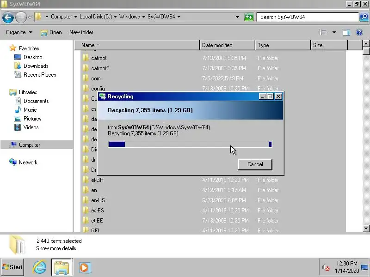
Task: Open the Start menu
Action: coord(12,267)
